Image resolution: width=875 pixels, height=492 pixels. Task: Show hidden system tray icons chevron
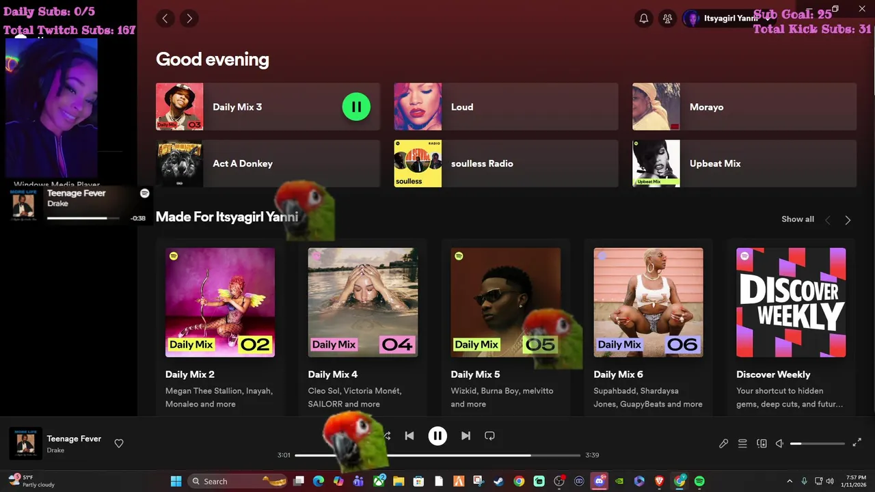click(x=790, y=481)
